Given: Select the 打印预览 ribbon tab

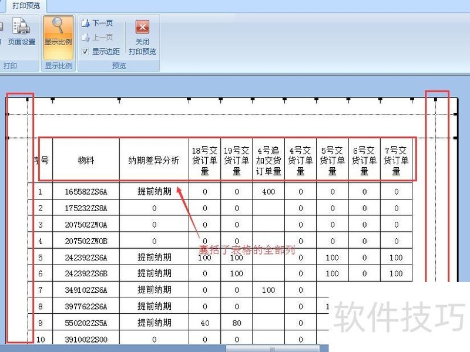Looking at the screenshot, I should pyautogui.click(x=26, y=5).
